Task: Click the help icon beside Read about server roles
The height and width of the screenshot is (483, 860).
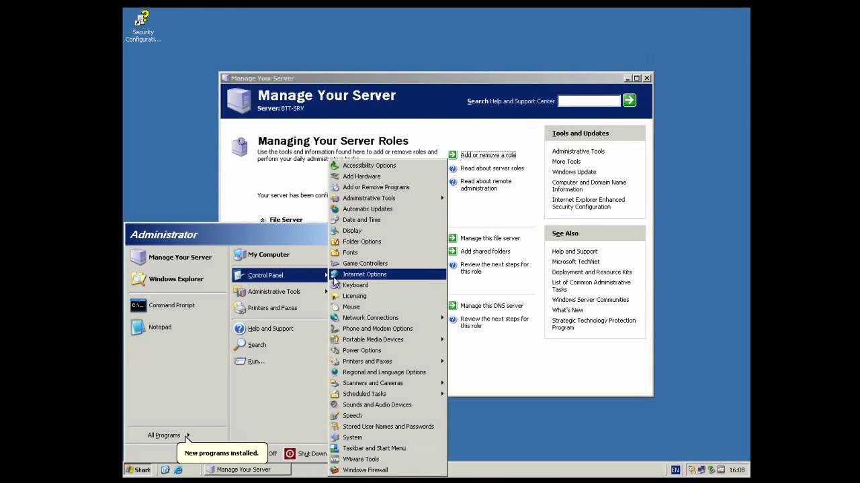Action: [453, 168]
